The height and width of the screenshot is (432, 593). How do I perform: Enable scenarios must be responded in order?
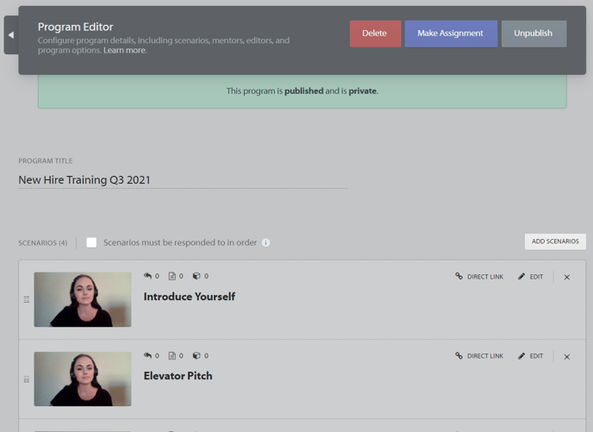[91, 242]
